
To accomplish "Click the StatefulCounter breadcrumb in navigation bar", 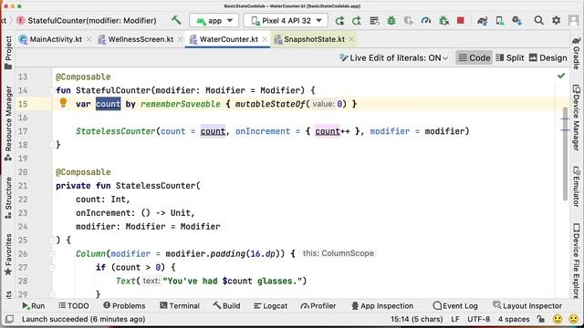I will 87,20.
